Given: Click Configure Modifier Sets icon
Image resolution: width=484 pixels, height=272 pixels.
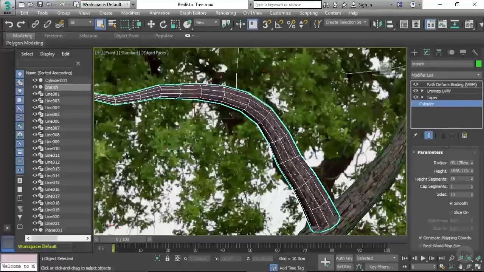Looking at the screenshot, I should coord(465,135).
